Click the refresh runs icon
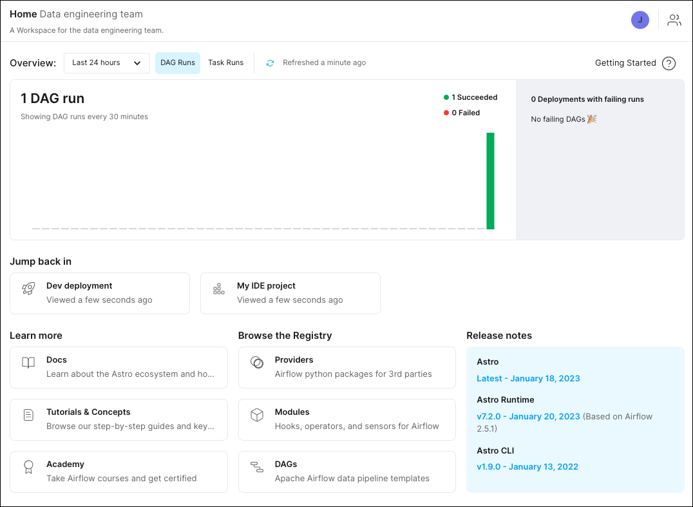The height and width of the screenshot is (507, 693). click(270, 62)
